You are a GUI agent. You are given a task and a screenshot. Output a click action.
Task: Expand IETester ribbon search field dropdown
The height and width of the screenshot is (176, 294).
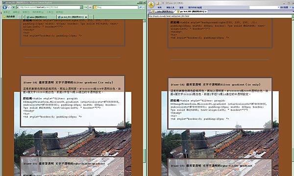point(278,7)
